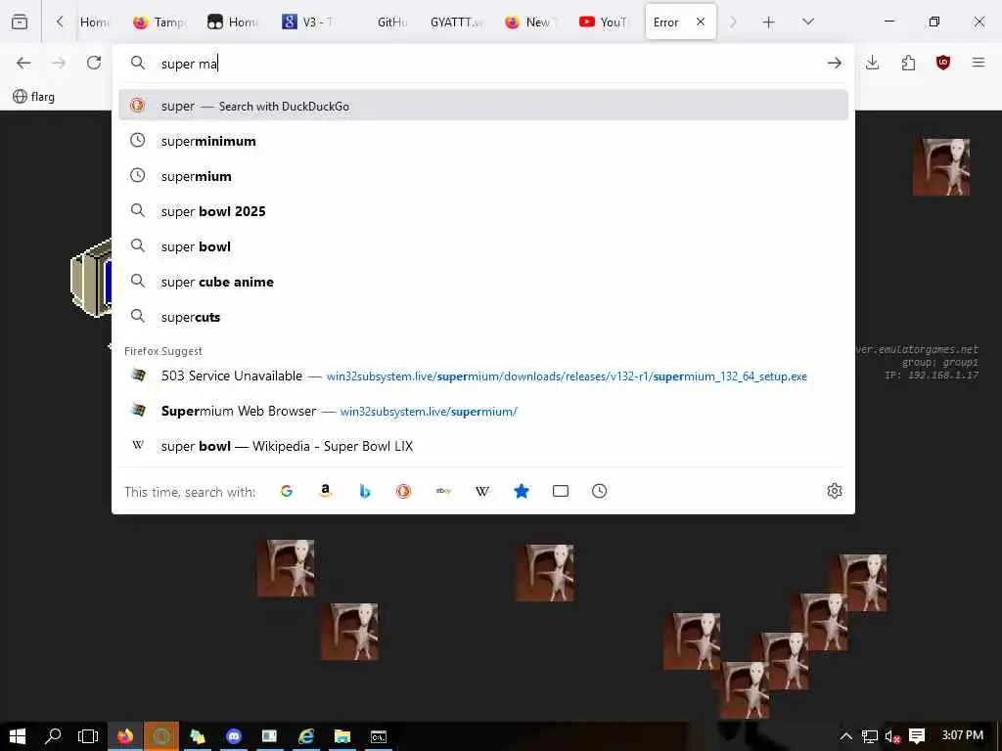This screenshot has height=751, width=1002.
Task: Open the muted volume tray icon
Action: [892, 736]
